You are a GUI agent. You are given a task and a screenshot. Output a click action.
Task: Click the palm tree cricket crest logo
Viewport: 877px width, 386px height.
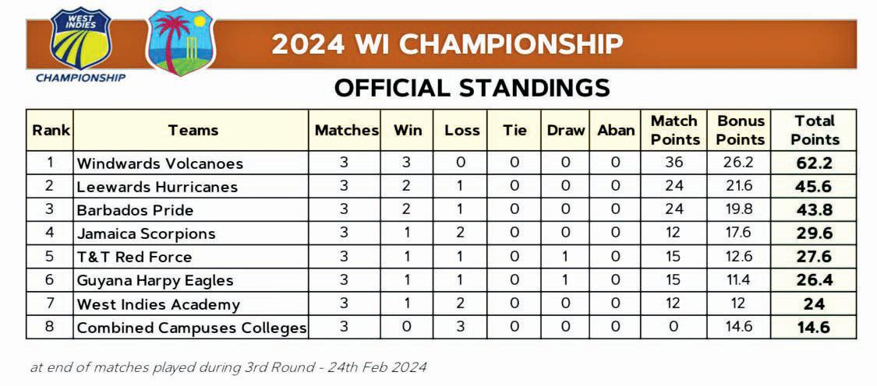(180, 42)
